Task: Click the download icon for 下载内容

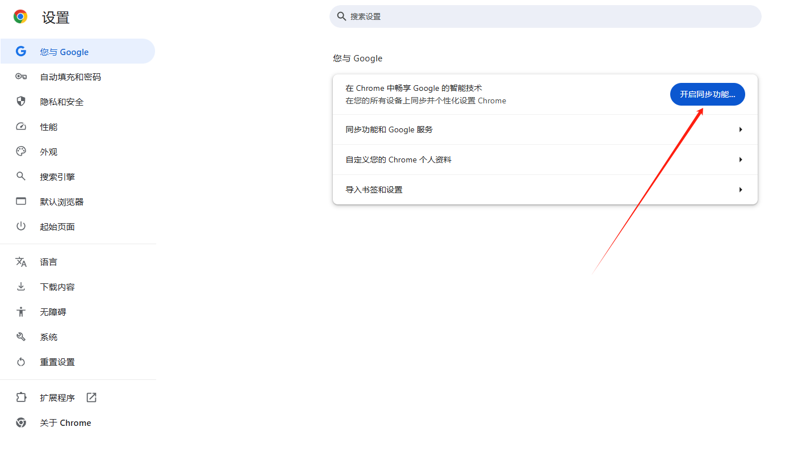Action: 21,287
